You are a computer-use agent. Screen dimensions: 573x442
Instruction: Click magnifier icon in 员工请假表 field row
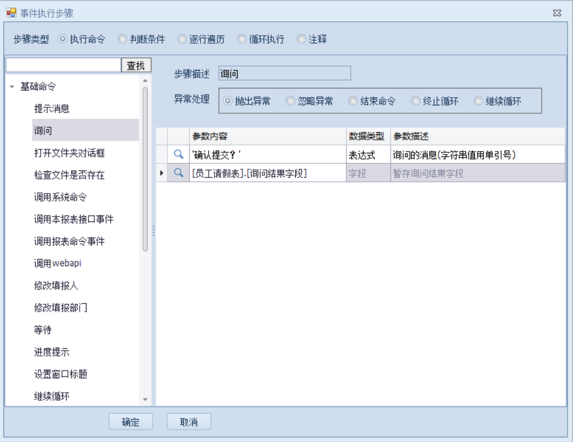[x=179, y=173]
